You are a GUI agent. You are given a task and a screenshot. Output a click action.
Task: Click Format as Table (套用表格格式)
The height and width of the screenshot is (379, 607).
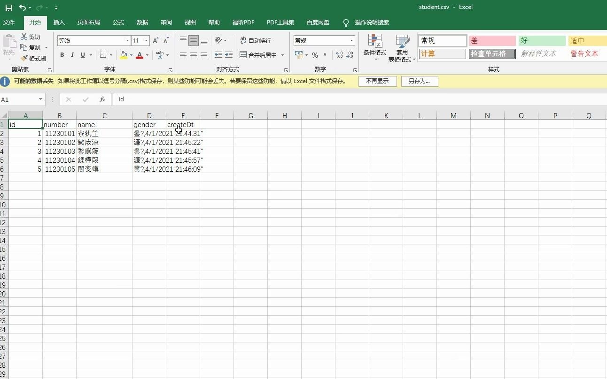(x=402, y=47)
